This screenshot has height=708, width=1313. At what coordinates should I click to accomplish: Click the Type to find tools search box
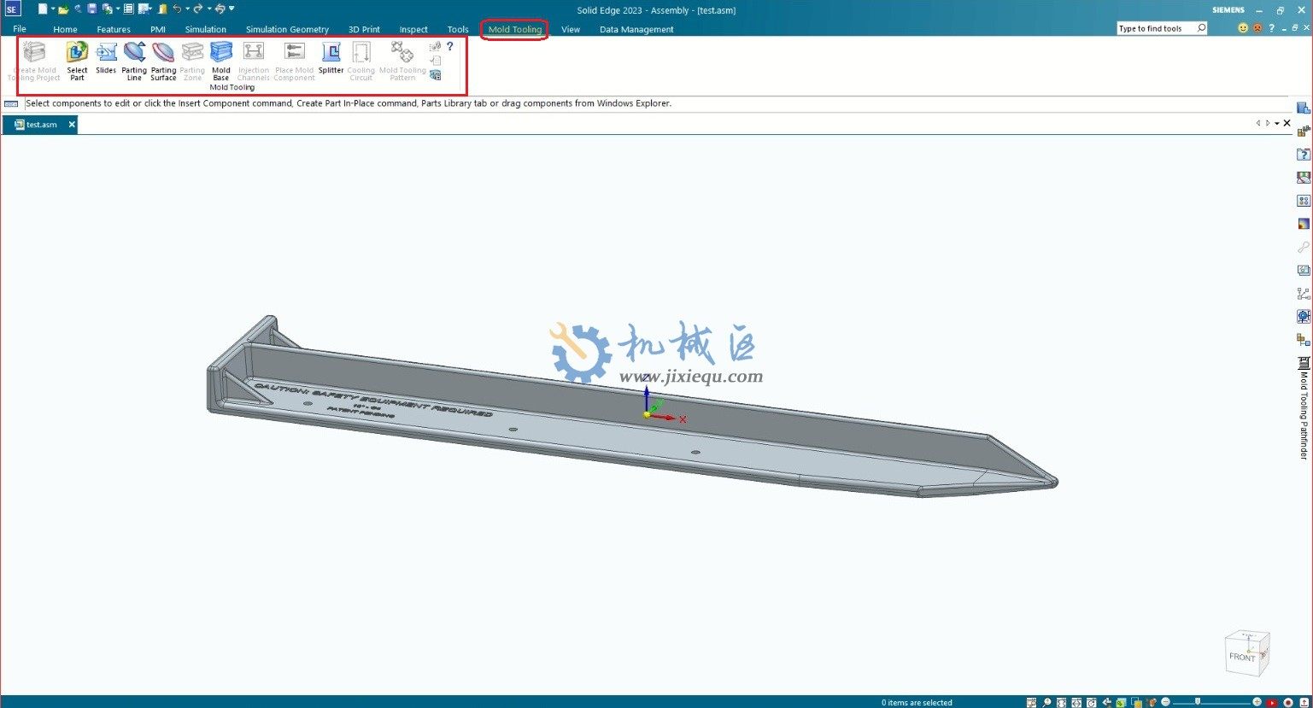[1158, 27]
